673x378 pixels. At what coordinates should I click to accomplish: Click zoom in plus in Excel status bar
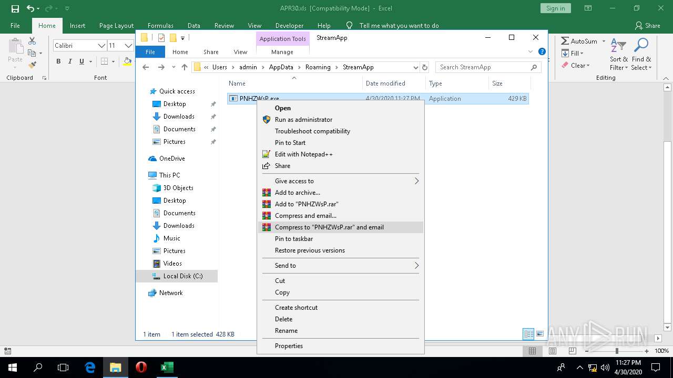(x=647, y=351)
